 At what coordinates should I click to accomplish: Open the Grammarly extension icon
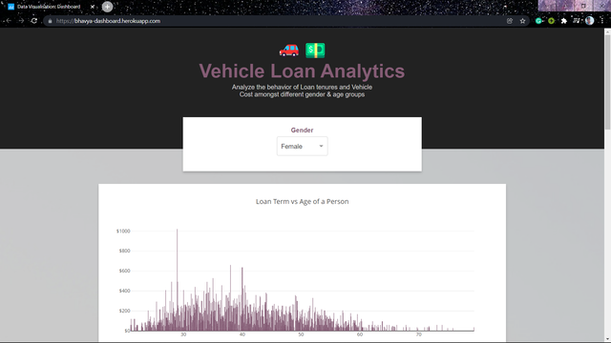538,21
